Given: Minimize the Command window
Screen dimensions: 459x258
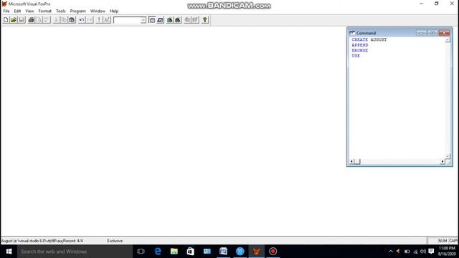Looking at the screenshot, I should (422, 33).
